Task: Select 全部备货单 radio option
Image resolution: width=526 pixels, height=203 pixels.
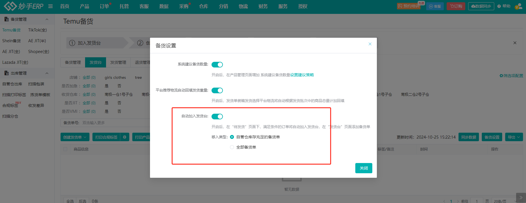Action: coord(232,147)
